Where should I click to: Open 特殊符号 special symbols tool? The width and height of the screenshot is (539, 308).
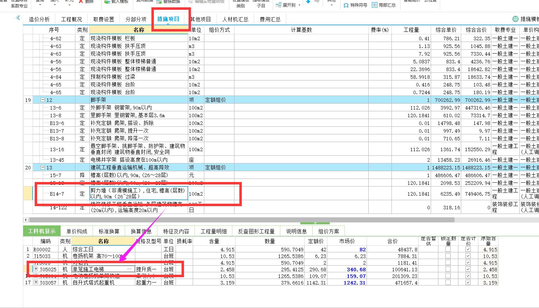click(355, 5)
